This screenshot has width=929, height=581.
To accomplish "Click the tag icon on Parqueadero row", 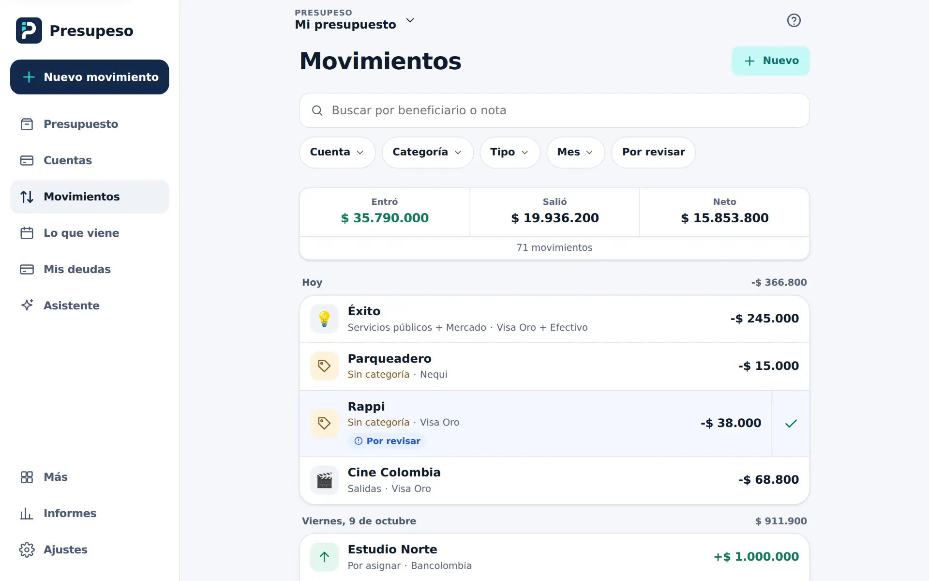I will (x=324, y=366).
